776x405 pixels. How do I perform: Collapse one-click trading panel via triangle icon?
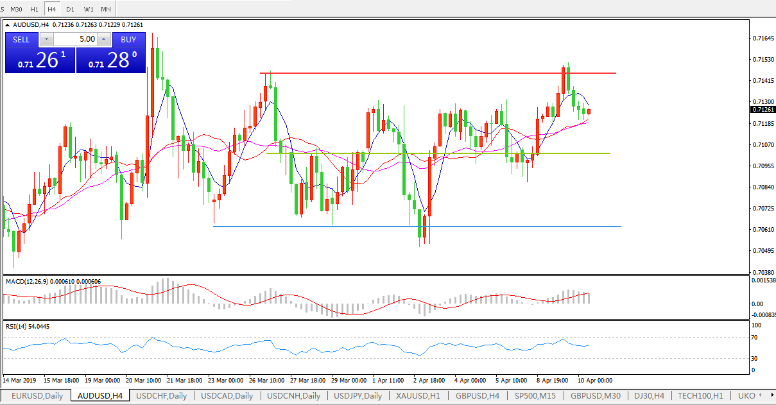(8, 25)
